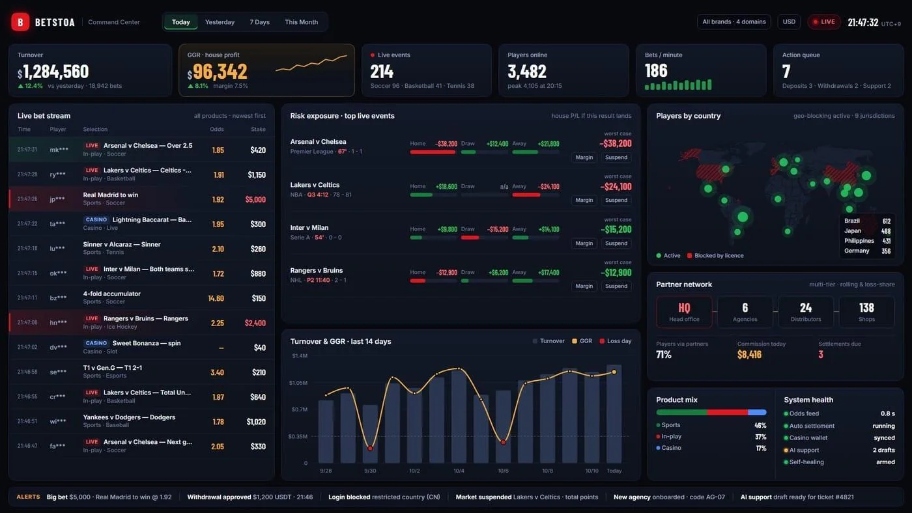The width and height of the screenshot is (912, 513).
Task: Open the All brands domains selector
Action: 734,21
